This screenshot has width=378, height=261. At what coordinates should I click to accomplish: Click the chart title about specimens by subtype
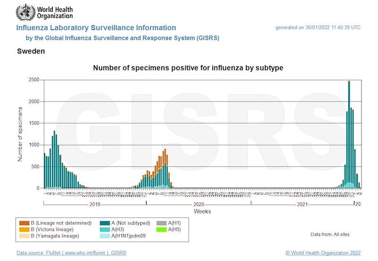[188, 68]
